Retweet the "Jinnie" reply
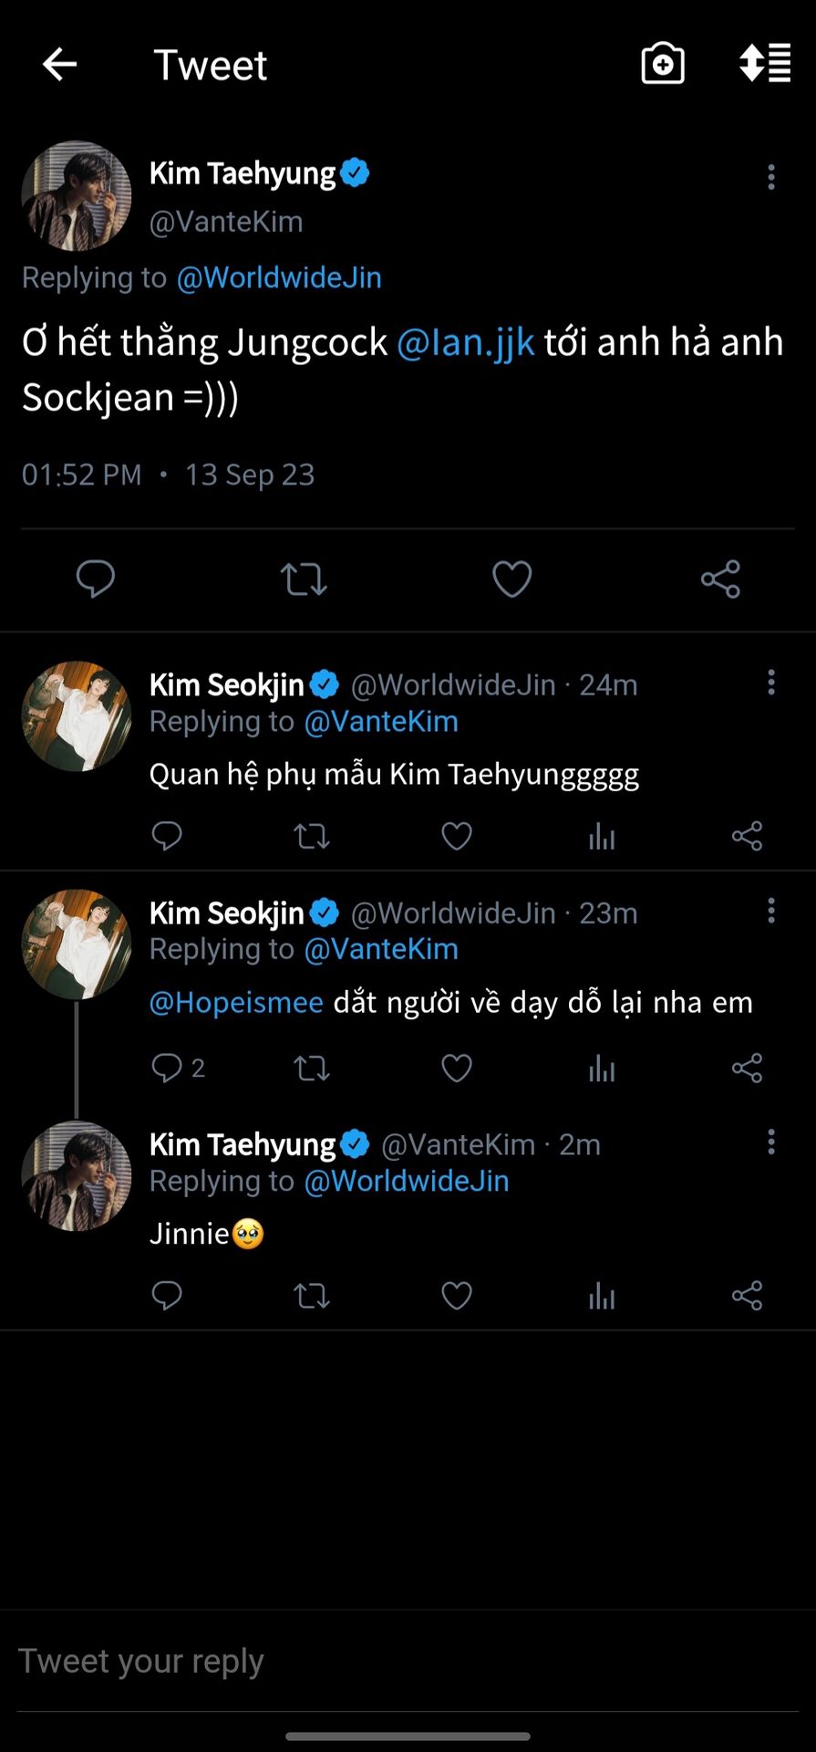 tap(312, 1296)
